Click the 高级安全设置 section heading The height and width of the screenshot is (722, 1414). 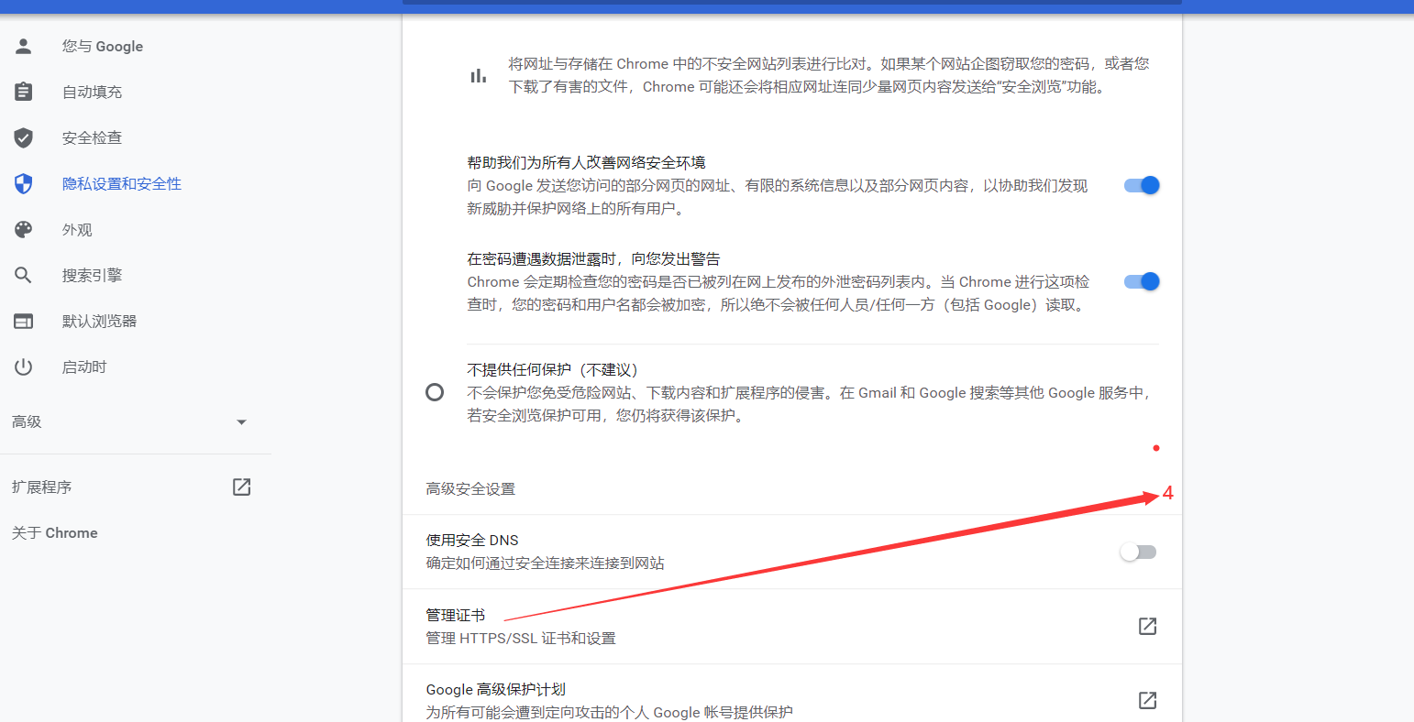click(x=470, y=488)
